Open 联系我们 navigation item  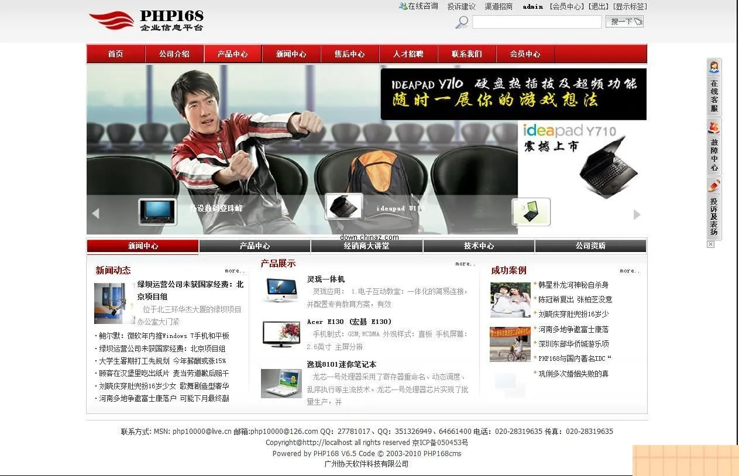tap(467, 54)
